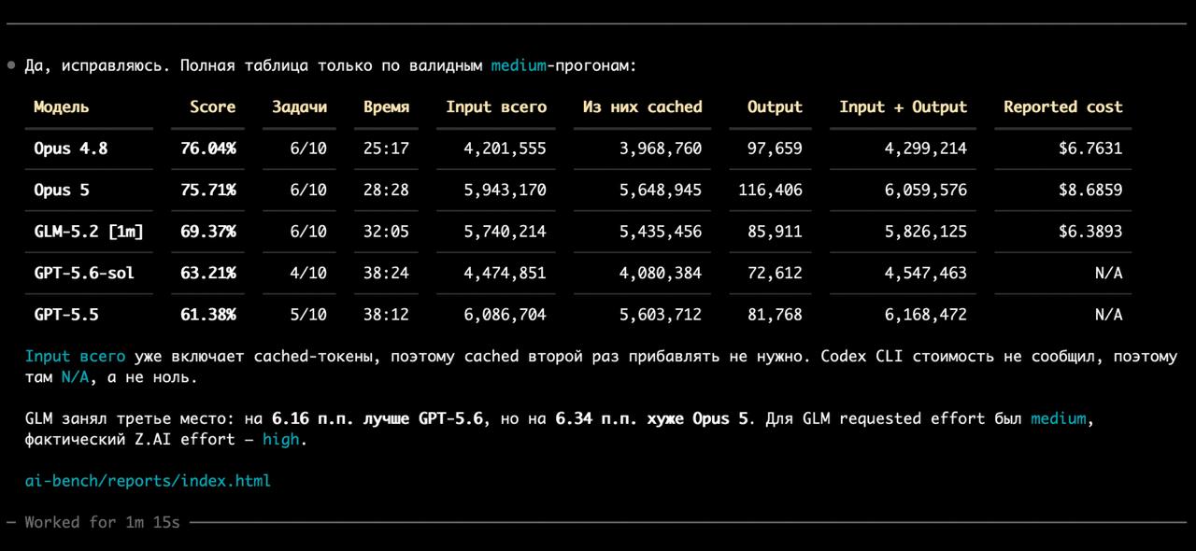Click the 5,826,125 total value
The width and height of the screenshot is (1196, 551).
click(x=926, y=231)
